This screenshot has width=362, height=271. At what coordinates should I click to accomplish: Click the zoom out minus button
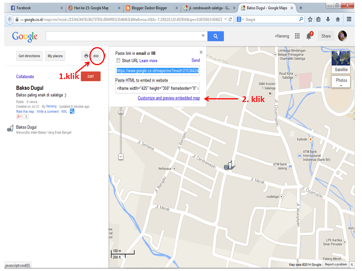click(x=121, y=157)
